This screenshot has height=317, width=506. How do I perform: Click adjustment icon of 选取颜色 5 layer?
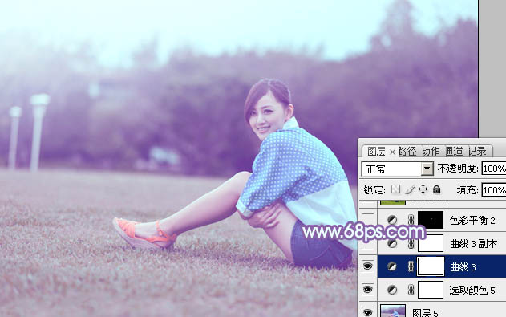(x=392, y=290)
